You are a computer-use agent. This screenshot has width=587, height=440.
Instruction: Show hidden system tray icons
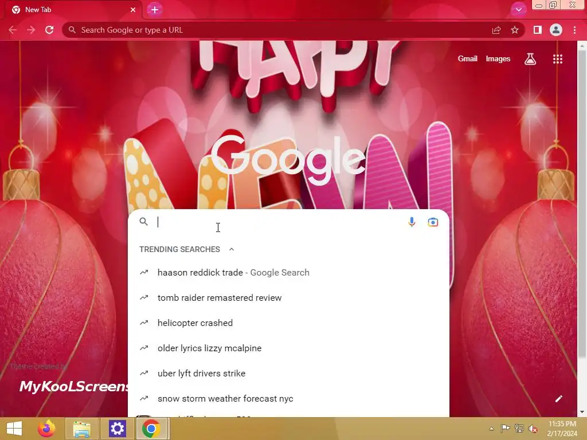click(x=491, y=429)
